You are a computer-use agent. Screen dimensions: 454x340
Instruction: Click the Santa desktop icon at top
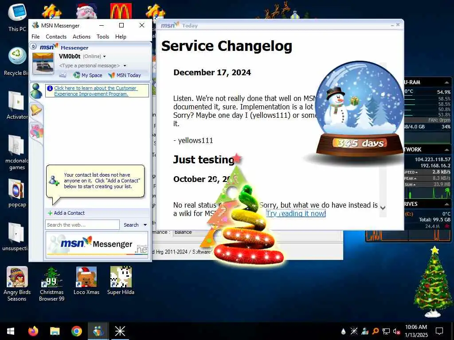86,11
